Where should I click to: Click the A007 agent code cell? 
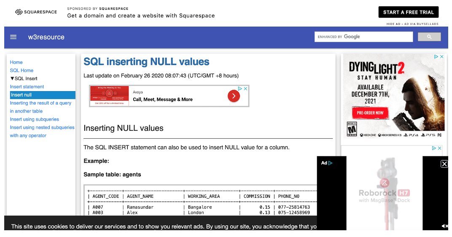[98, 207]
